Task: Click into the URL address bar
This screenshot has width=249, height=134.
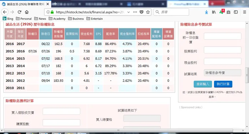Action: point(90,12)
